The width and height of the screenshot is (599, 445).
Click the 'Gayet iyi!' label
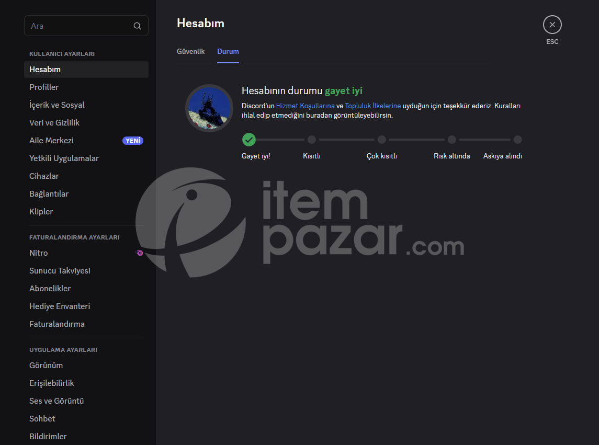coord(256,156)
